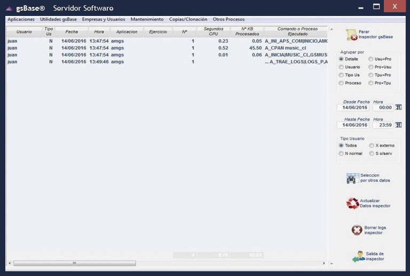
Task: Click the vertical scrollbar up arrow
Action: point(332,29)
